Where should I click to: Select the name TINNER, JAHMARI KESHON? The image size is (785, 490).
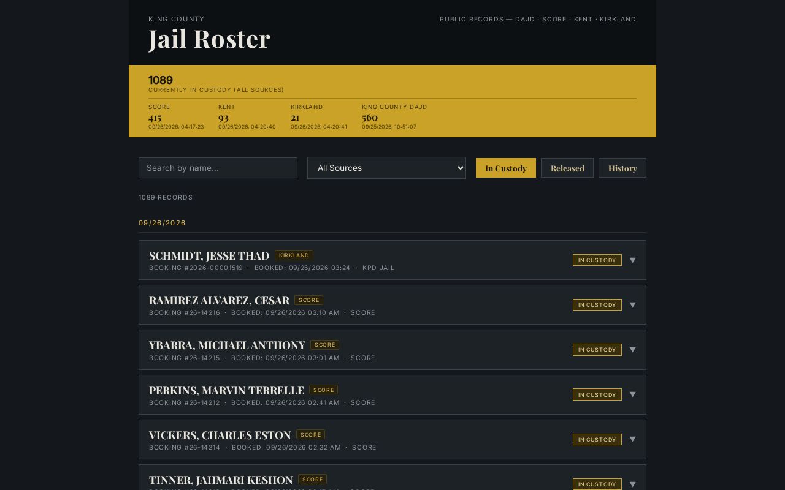coord(221,480)
